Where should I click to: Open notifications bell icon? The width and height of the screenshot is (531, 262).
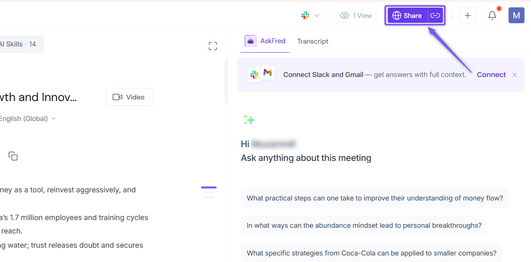(492, 15)
